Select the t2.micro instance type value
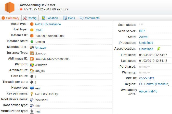This screenshot has height=114, width=172. 40,53
